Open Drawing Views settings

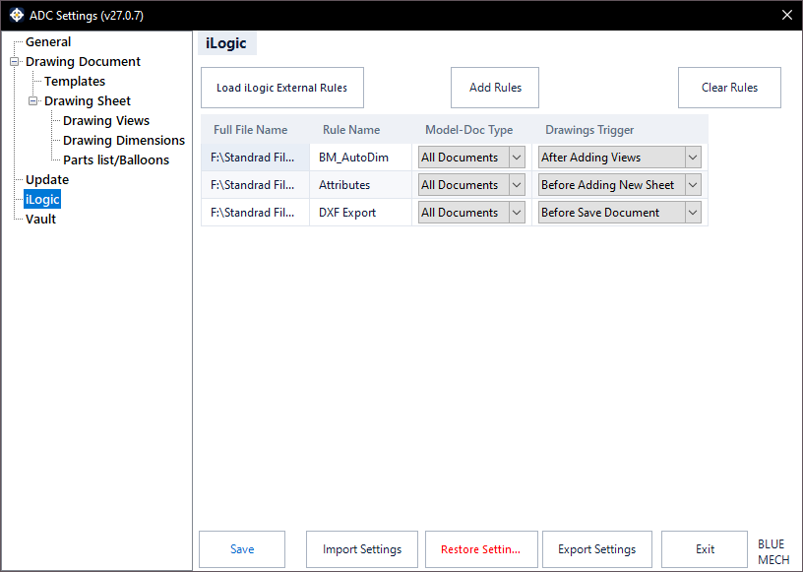coord(106,120)
